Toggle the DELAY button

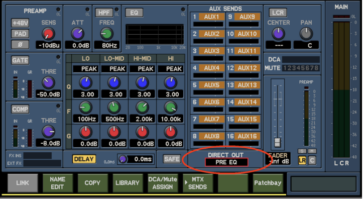click(x=84, y=159)
